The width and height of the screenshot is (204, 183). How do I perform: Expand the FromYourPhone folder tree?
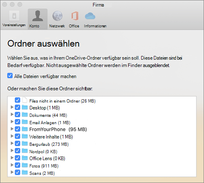12,129
